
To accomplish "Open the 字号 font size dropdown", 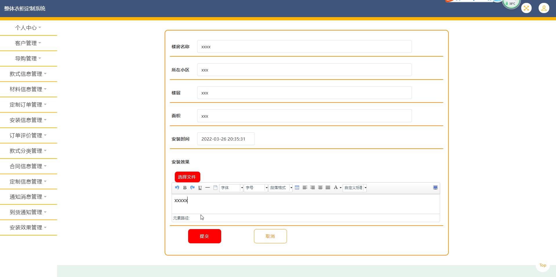I will coord(256,188).
